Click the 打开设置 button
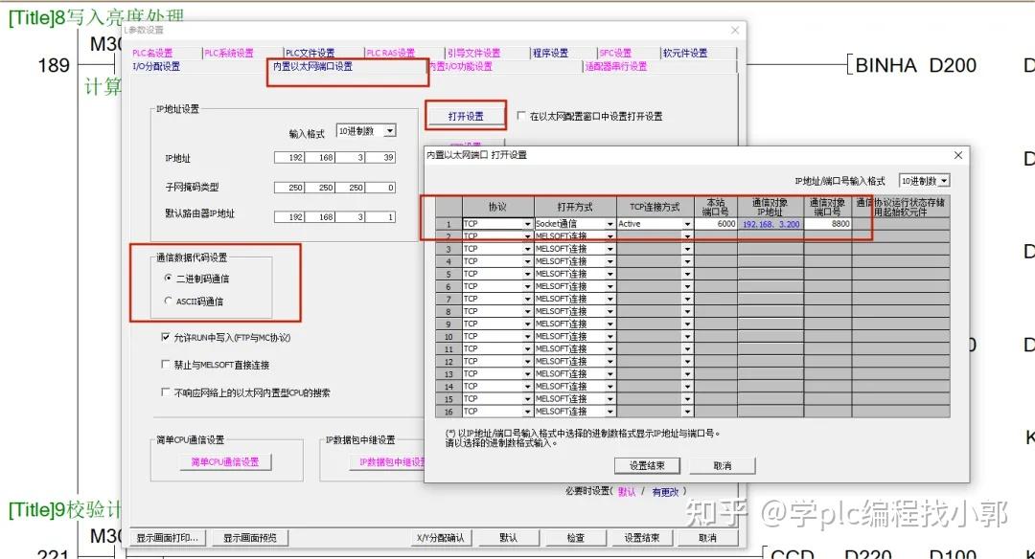Image resolution: width=1035 pixels, height=559 pixels. pos(465,114)
